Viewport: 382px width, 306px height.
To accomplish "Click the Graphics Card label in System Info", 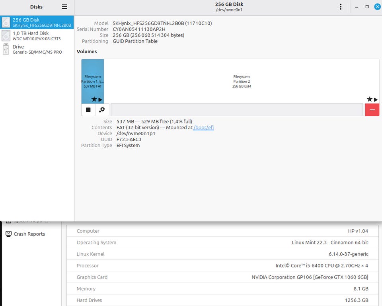I will click(92, 277).
